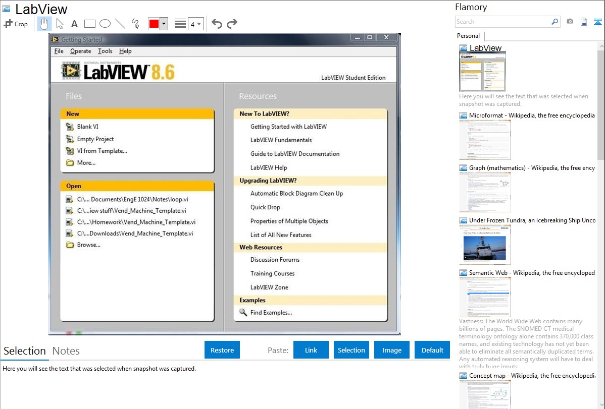
Task: Pick the freehand scribble tool
Action: tap(135, 24)
